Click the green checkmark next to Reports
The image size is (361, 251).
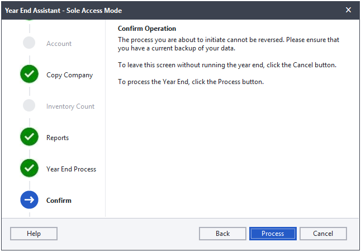point(29,137)
